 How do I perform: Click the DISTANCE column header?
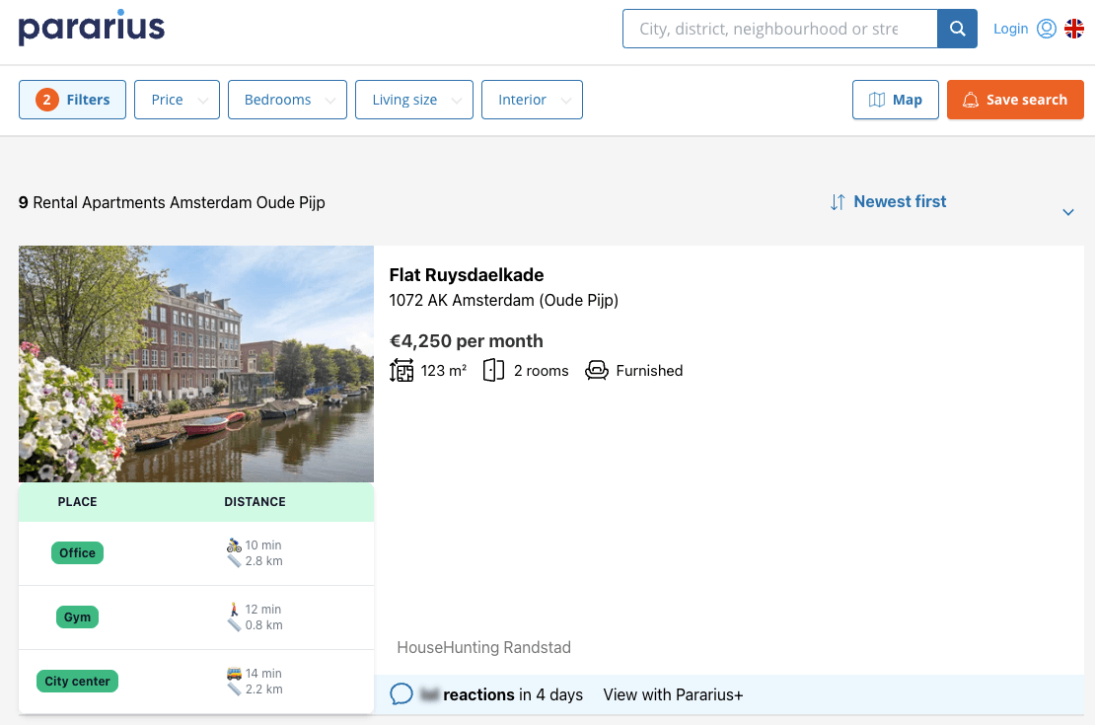(x=255, y=501)
